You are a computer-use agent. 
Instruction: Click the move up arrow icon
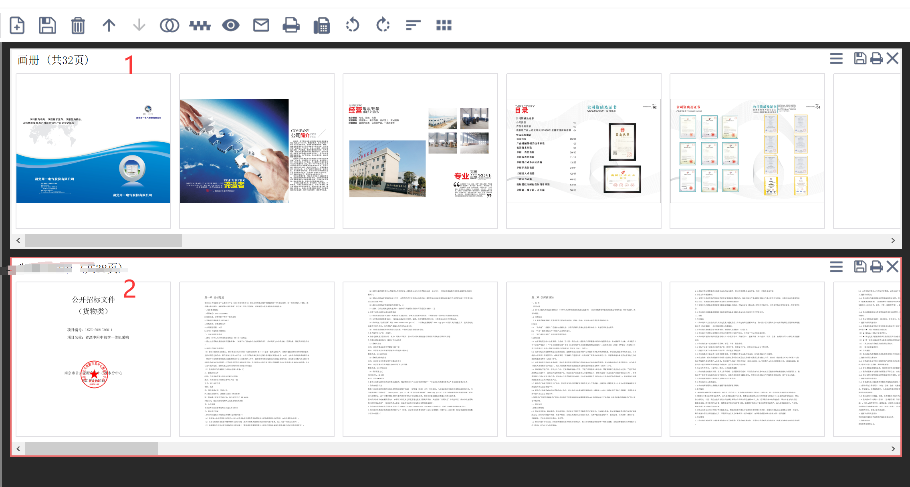pos(109,25)
